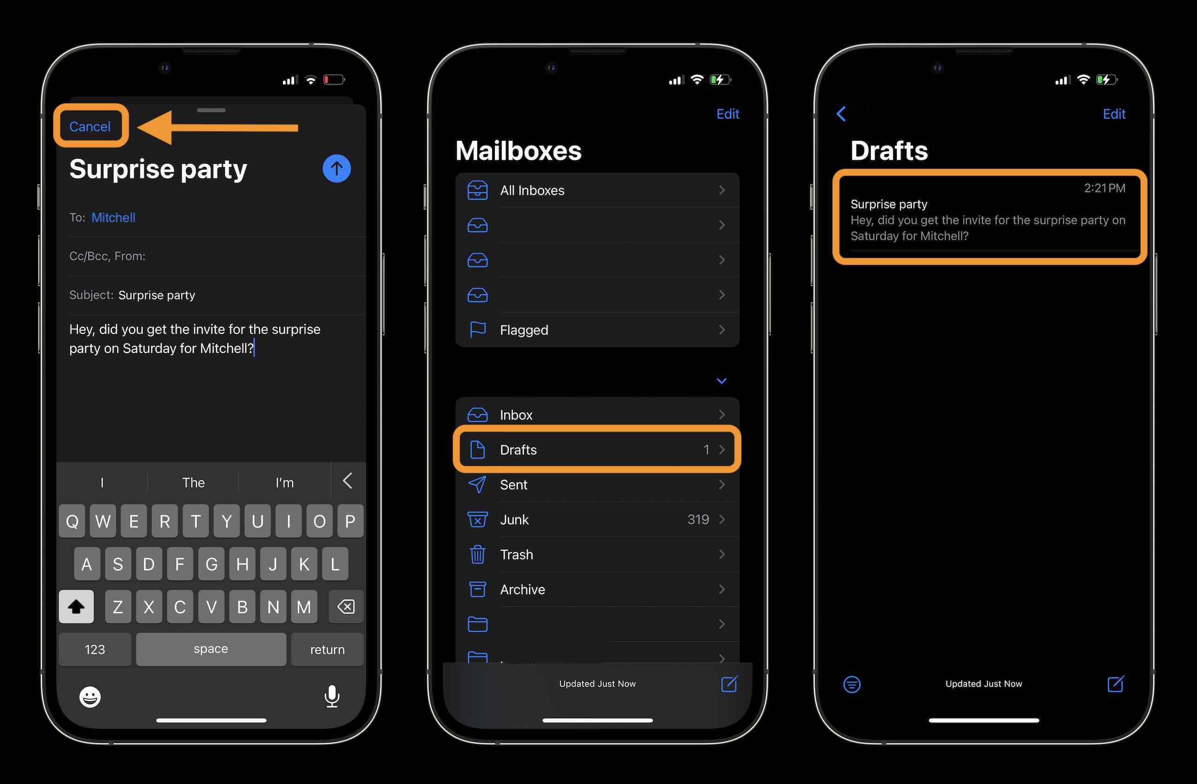
Task: Open the Trash folder in Mailboxes
Action: click(598, 554)
